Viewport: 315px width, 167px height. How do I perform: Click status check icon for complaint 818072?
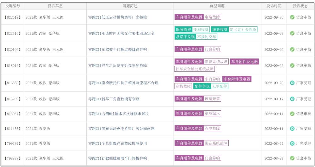tap(292, 65)
